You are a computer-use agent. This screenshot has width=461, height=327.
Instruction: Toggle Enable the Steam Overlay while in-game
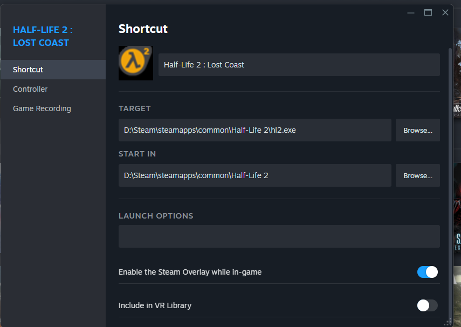428,272
